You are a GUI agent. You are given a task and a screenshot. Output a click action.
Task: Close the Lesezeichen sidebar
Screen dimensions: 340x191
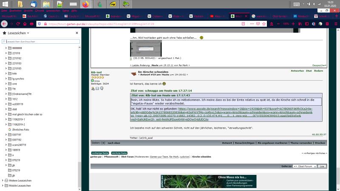[x=77, y=33]
